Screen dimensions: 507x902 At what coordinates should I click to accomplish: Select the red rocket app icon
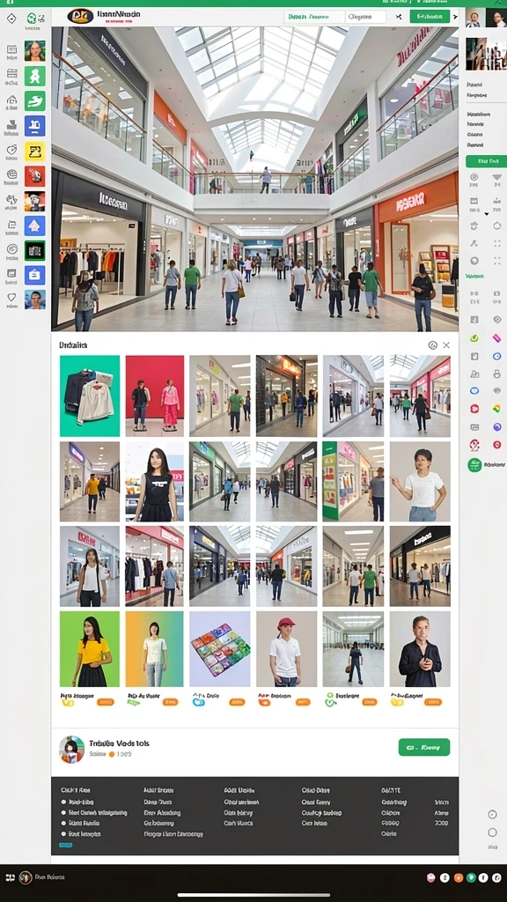point(34,176)
